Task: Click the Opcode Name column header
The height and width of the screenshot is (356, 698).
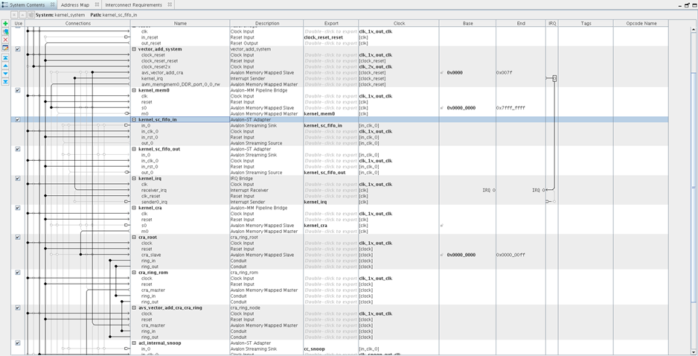Action: (x=641, y=23)
